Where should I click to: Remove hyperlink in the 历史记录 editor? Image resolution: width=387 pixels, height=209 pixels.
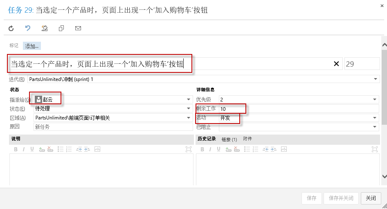pos(237,149)
